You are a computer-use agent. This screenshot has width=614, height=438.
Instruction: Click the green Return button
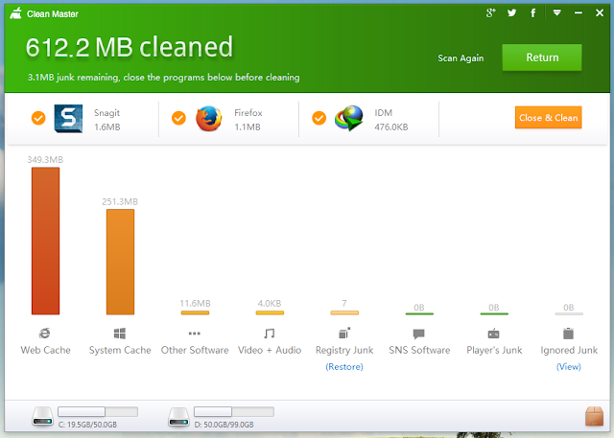(x=542, y=58)
